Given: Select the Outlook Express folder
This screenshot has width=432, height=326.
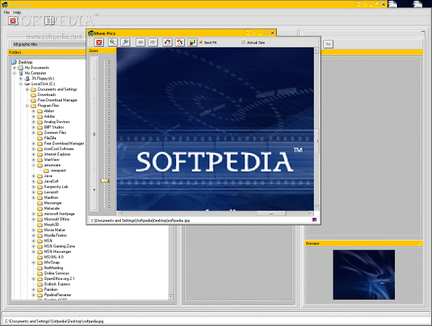Looking at the screenshot, I should (x=57, y=284).
